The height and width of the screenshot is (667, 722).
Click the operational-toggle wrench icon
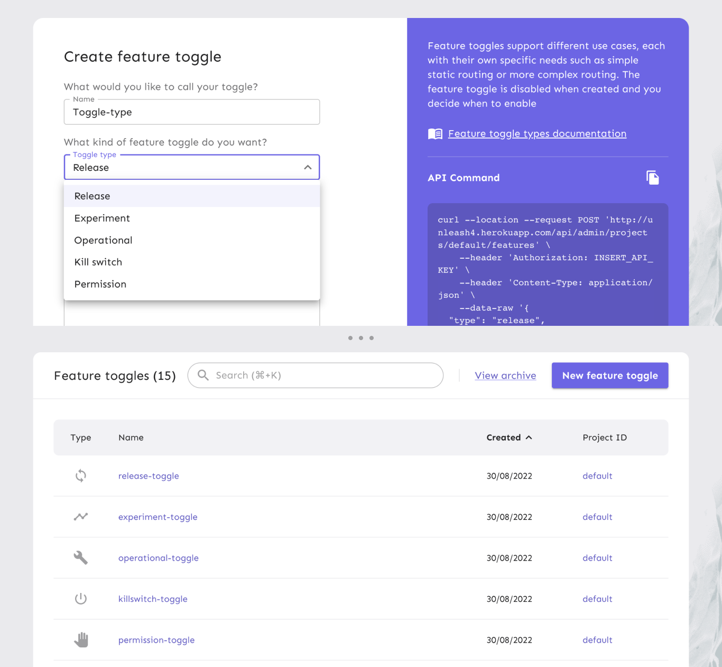point(81,558)
